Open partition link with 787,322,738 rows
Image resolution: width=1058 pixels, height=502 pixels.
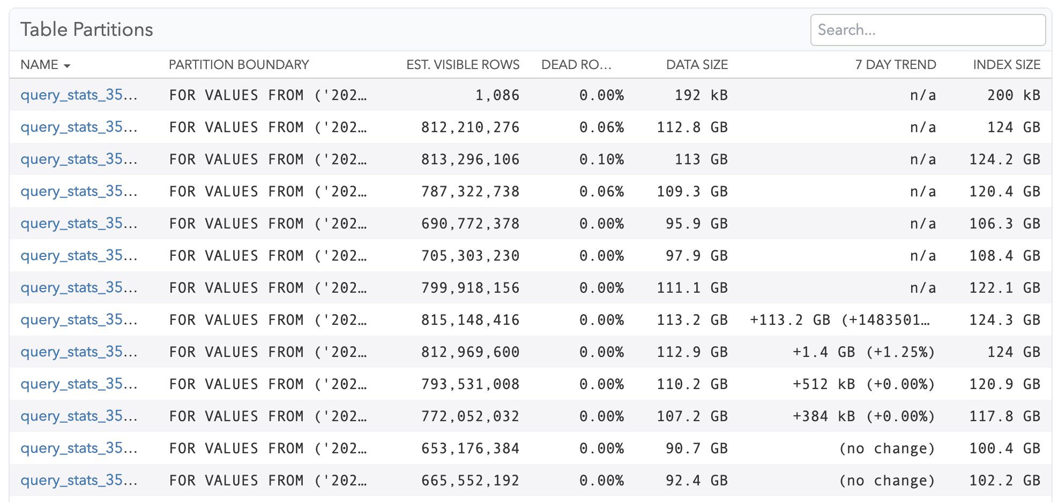[79, 191]
